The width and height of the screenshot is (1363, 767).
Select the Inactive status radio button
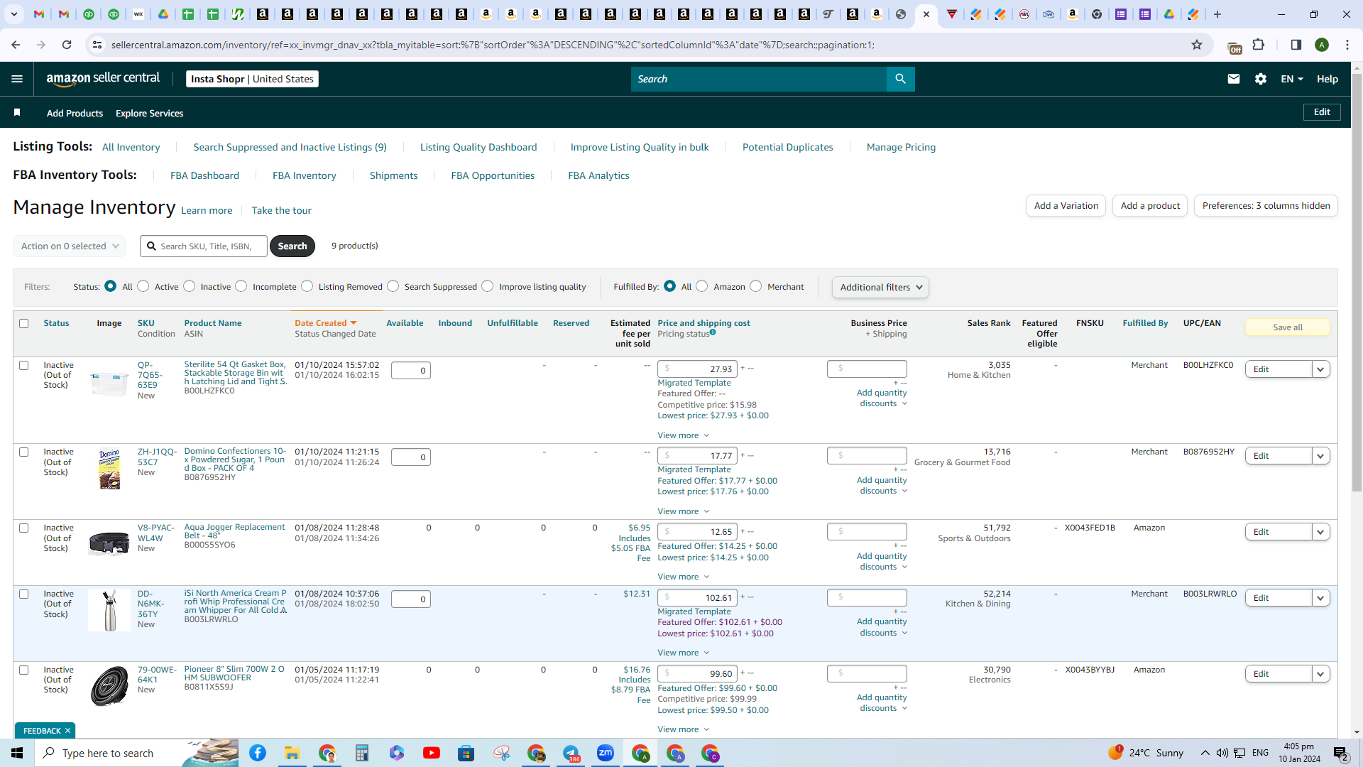(189, 286)
